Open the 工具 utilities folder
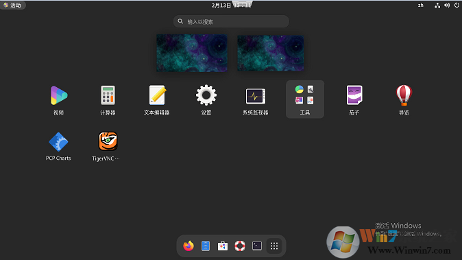The image size is (462, 260). tap(305, 99)
